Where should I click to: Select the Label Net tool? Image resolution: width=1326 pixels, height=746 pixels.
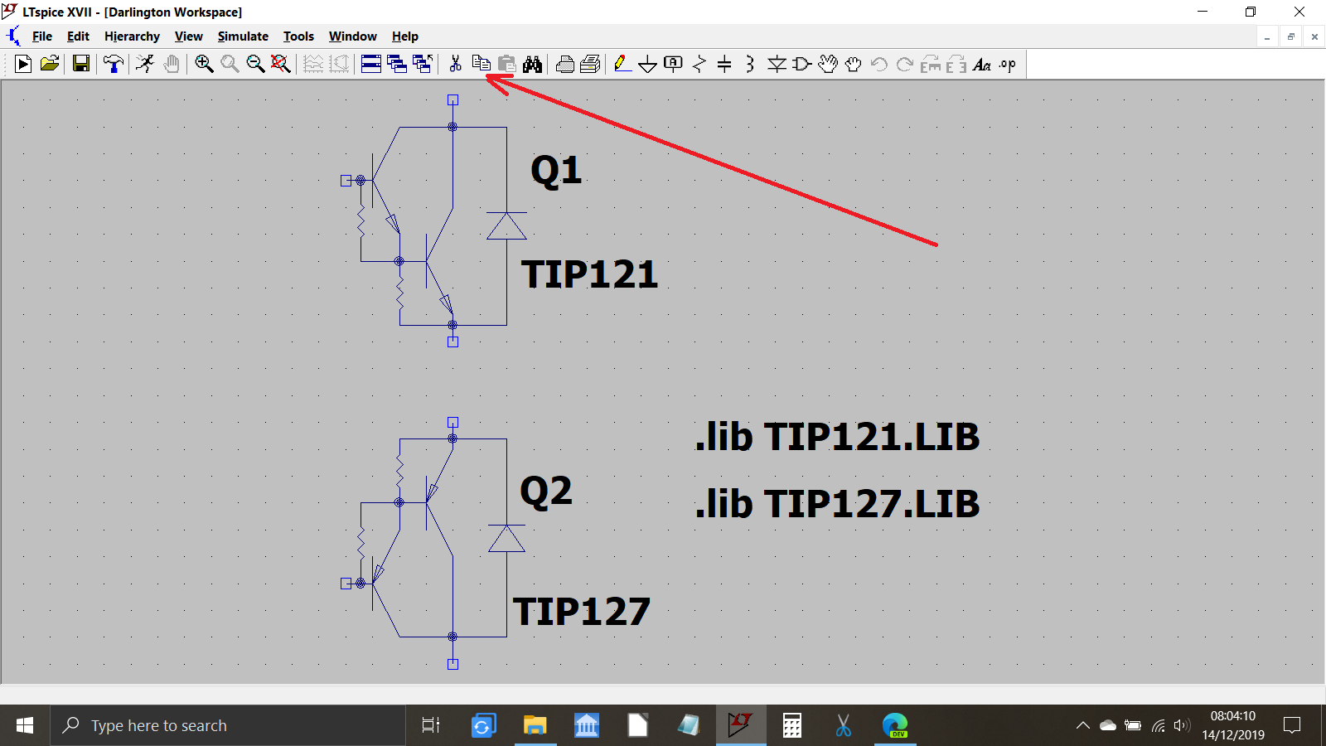point(674,64)
